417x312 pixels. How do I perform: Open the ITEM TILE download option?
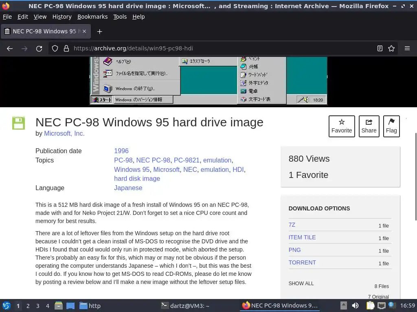pyautogui.click(x=302, y=237)
